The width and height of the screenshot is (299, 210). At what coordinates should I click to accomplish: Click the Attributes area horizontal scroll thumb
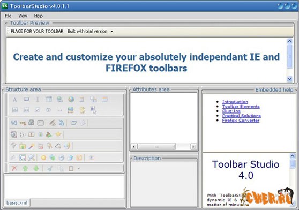click(x=156, y=147)
